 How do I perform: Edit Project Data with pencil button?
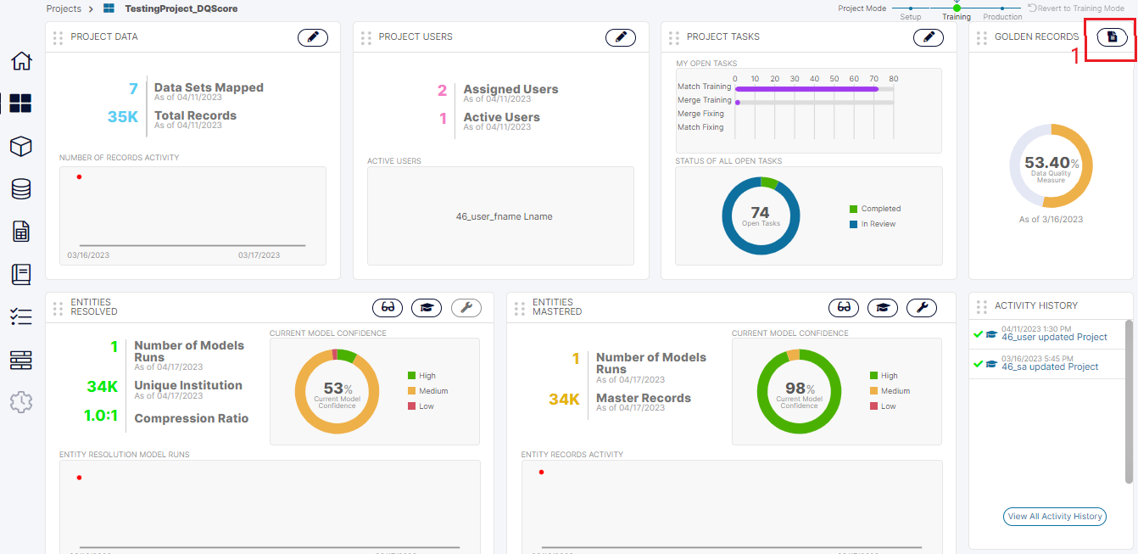coord(313,37)
